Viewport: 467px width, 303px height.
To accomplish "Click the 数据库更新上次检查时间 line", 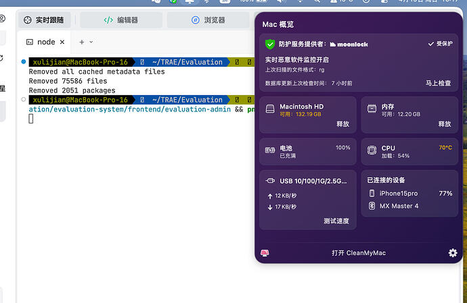I will 309,83.
